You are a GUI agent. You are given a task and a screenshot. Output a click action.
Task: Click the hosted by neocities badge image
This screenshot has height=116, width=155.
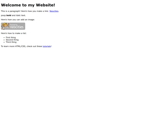coord(13,26)
